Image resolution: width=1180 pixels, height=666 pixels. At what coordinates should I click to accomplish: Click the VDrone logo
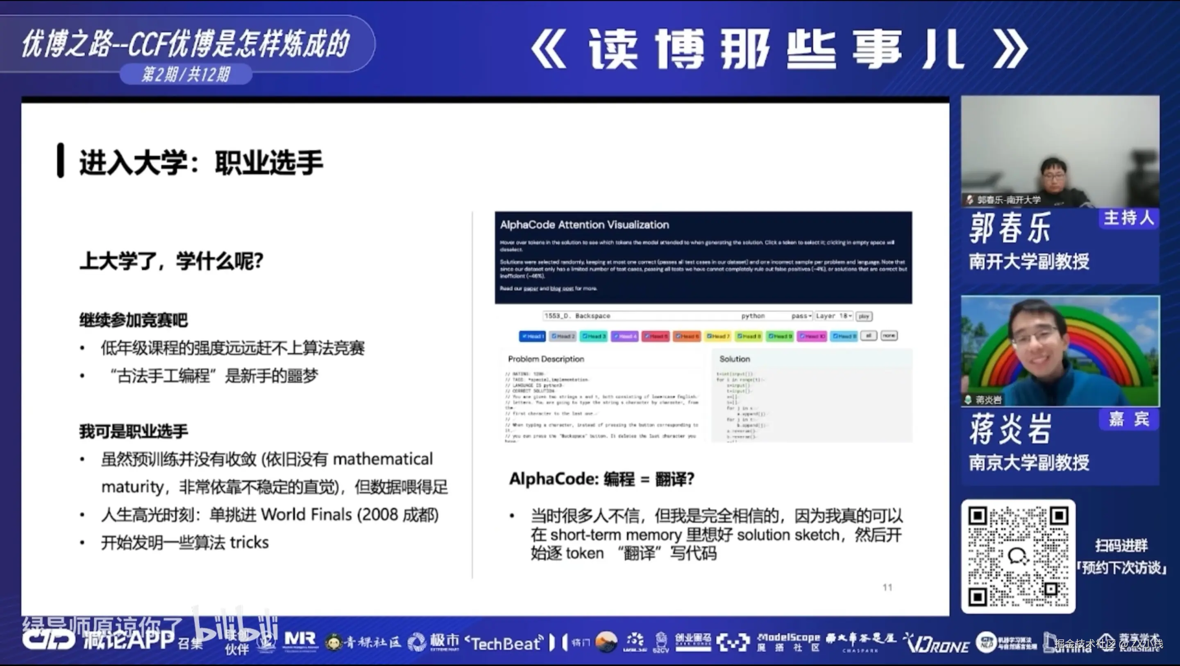click(937, 643)
